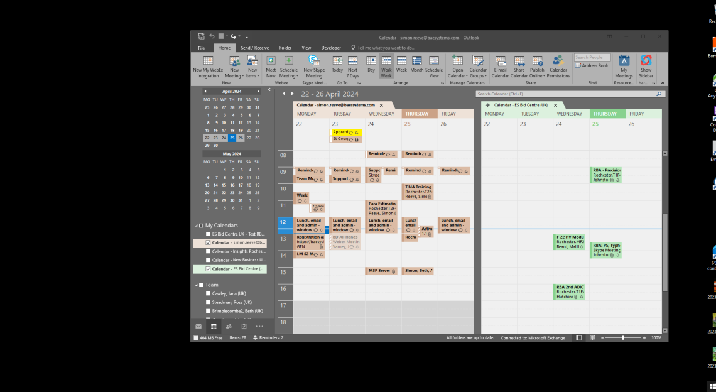
Task: Collapse the My Calendars group
Action: [197, 226]
